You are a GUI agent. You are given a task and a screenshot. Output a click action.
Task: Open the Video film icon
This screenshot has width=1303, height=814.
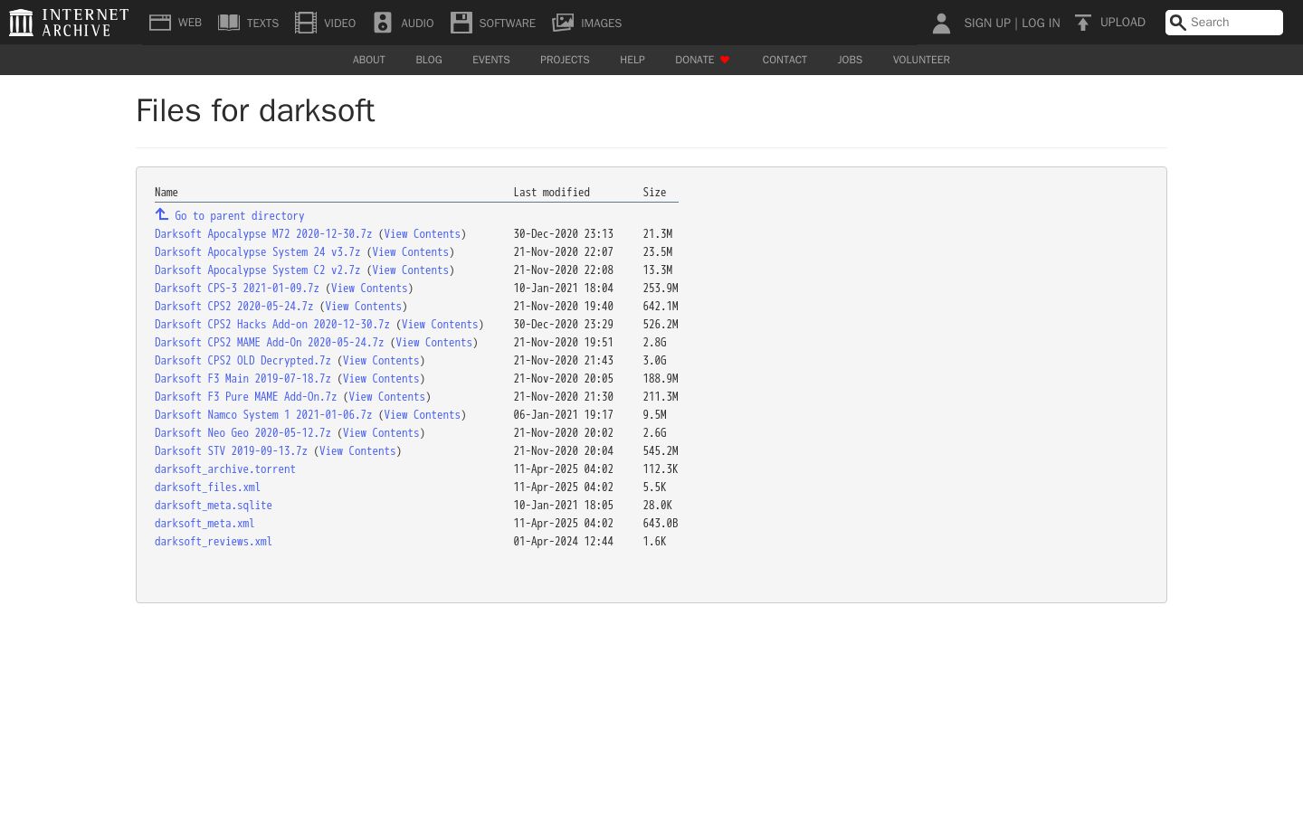click(306, 23)
